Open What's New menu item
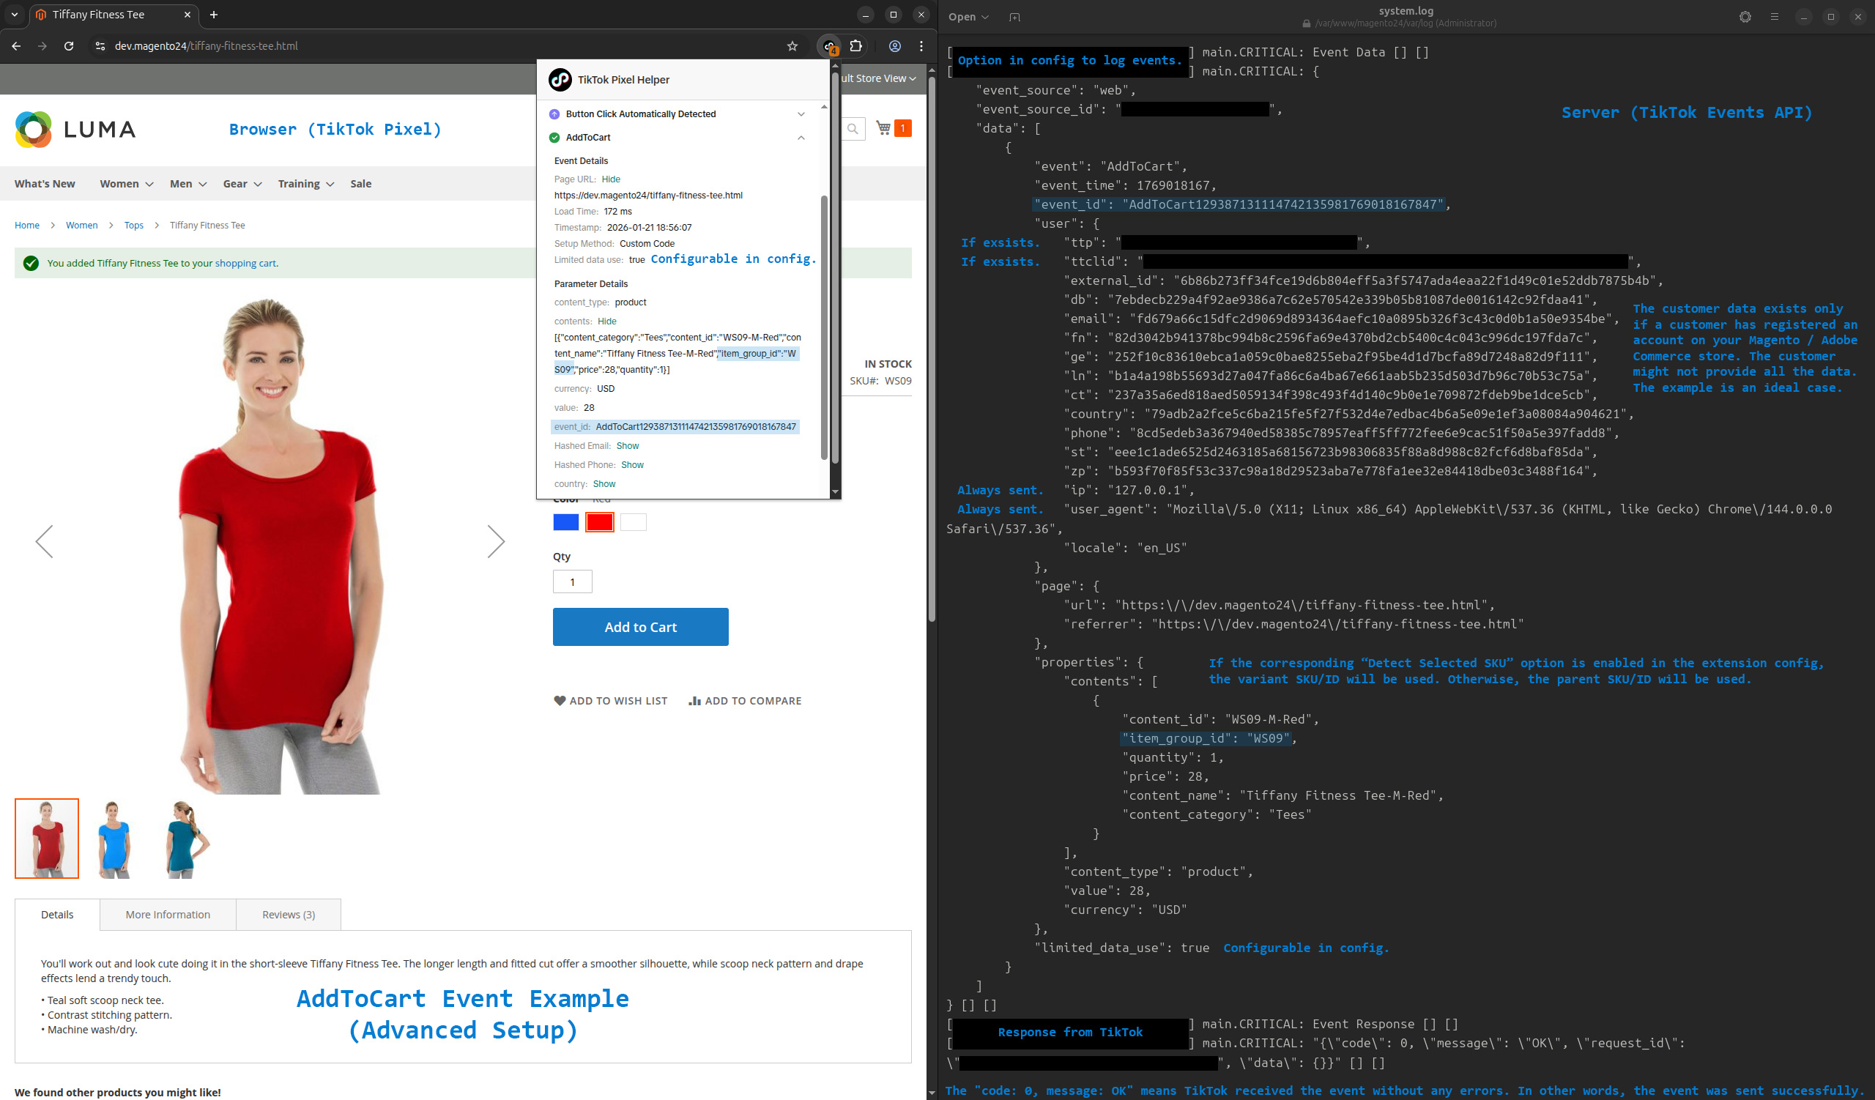Viewport: 1875px width, 1100px height. click(45, 184)
